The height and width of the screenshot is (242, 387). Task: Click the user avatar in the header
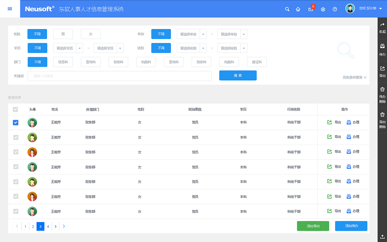[350, 8]
